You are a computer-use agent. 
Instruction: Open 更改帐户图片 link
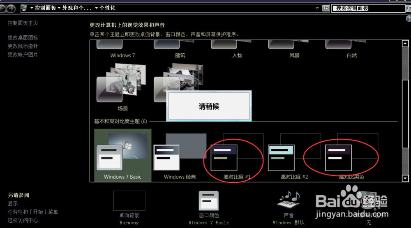pos(23,55)
